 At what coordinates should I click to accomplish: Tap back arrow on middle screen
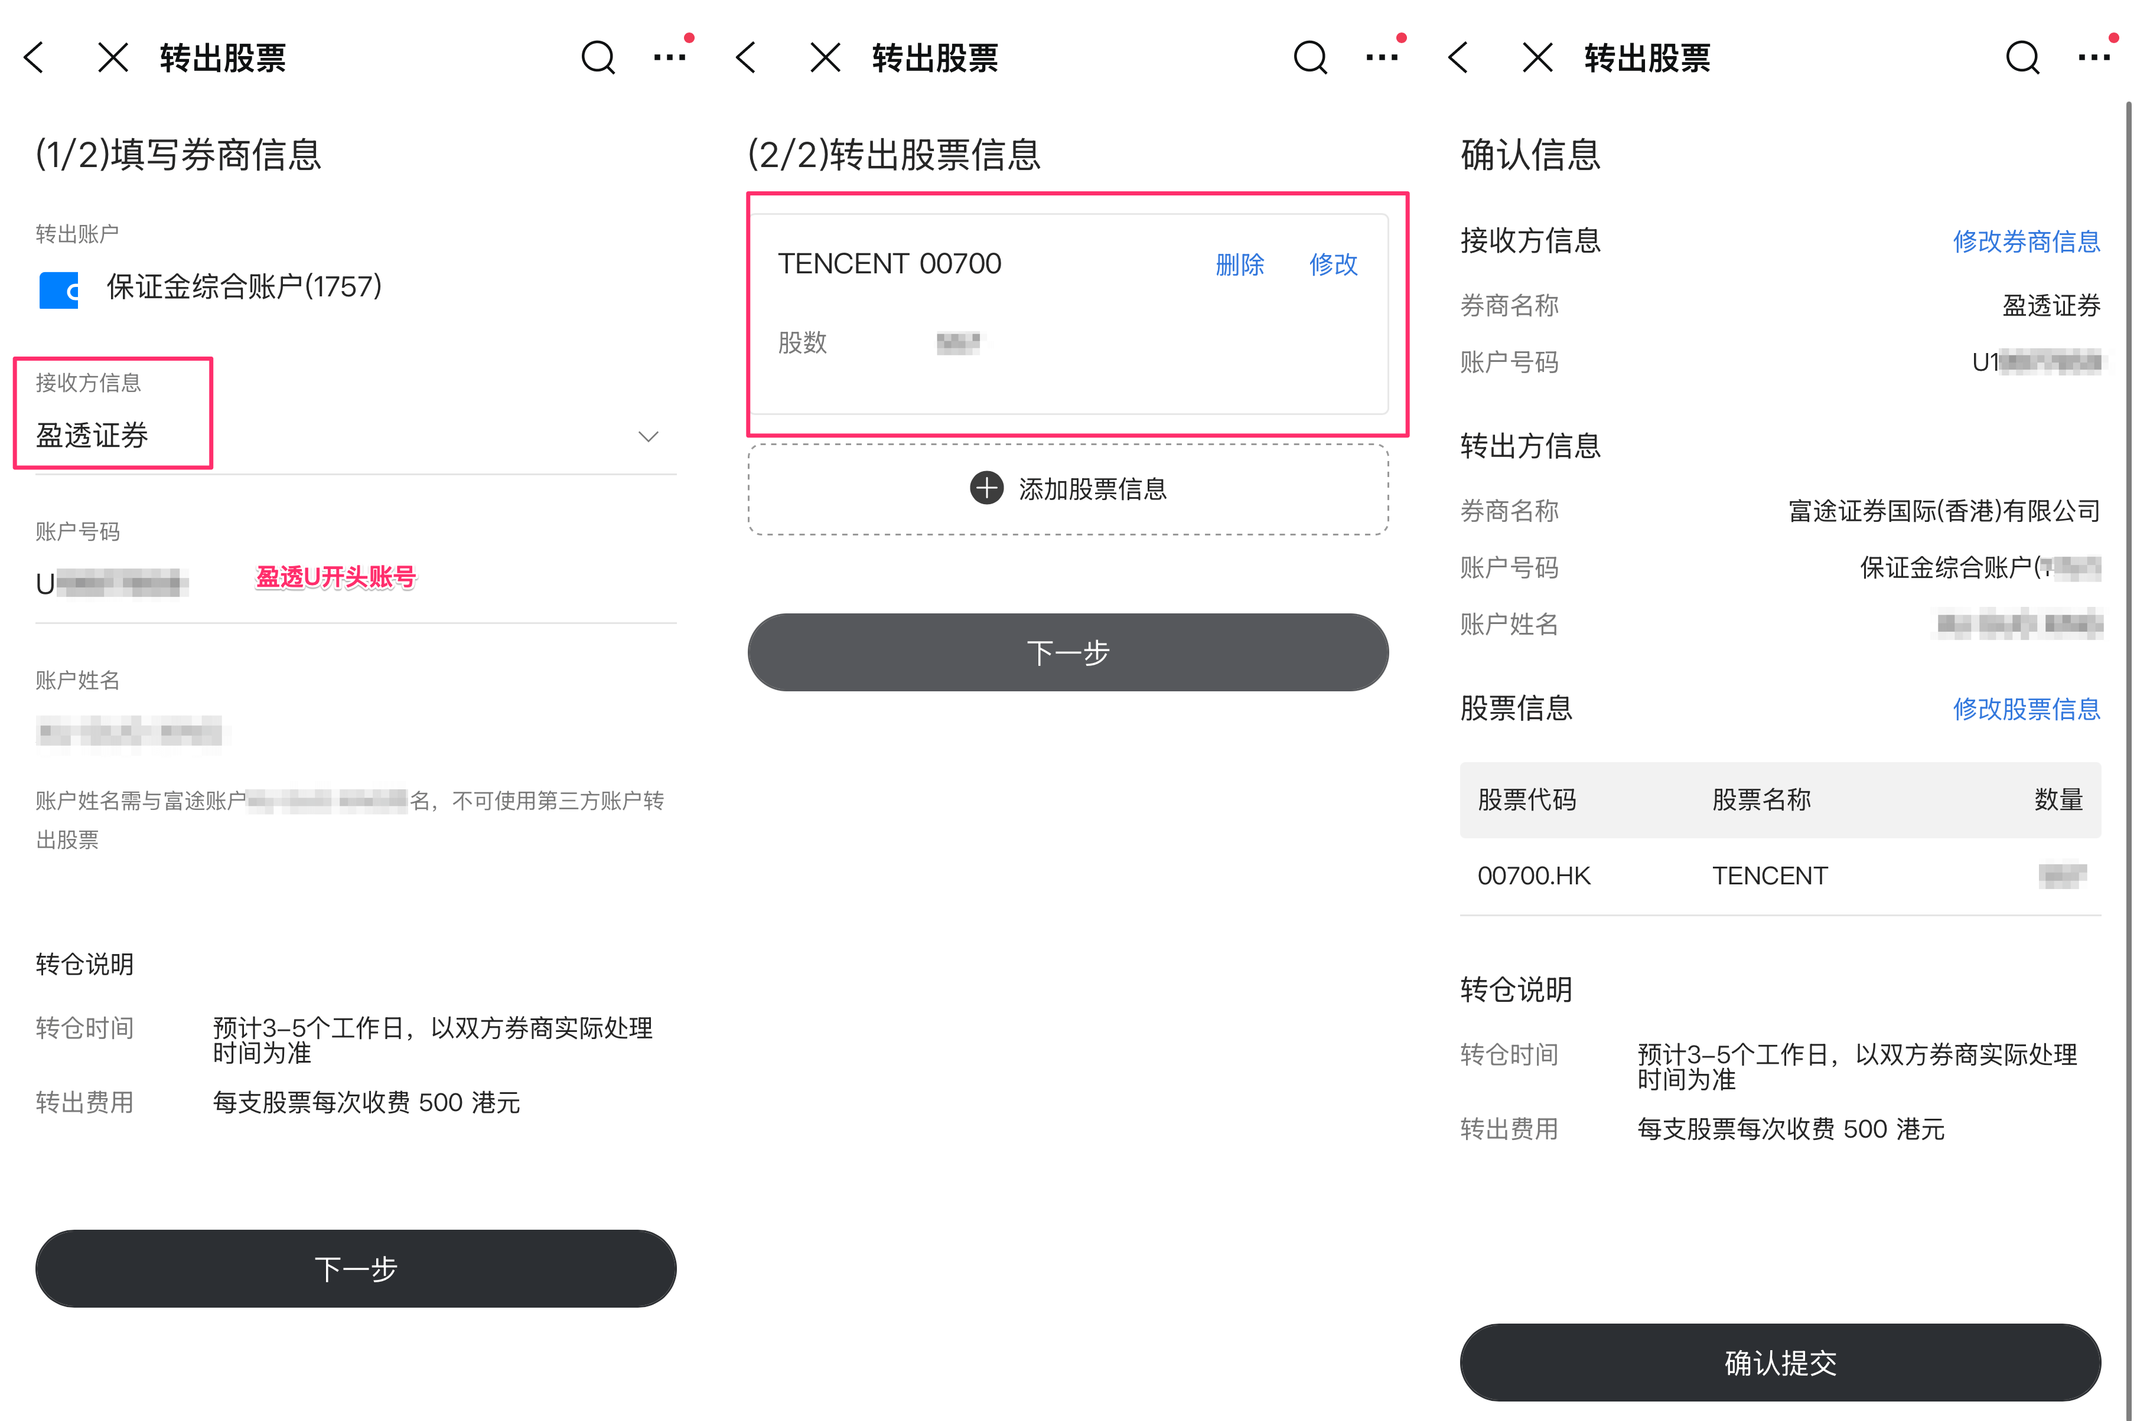(746, 58)
